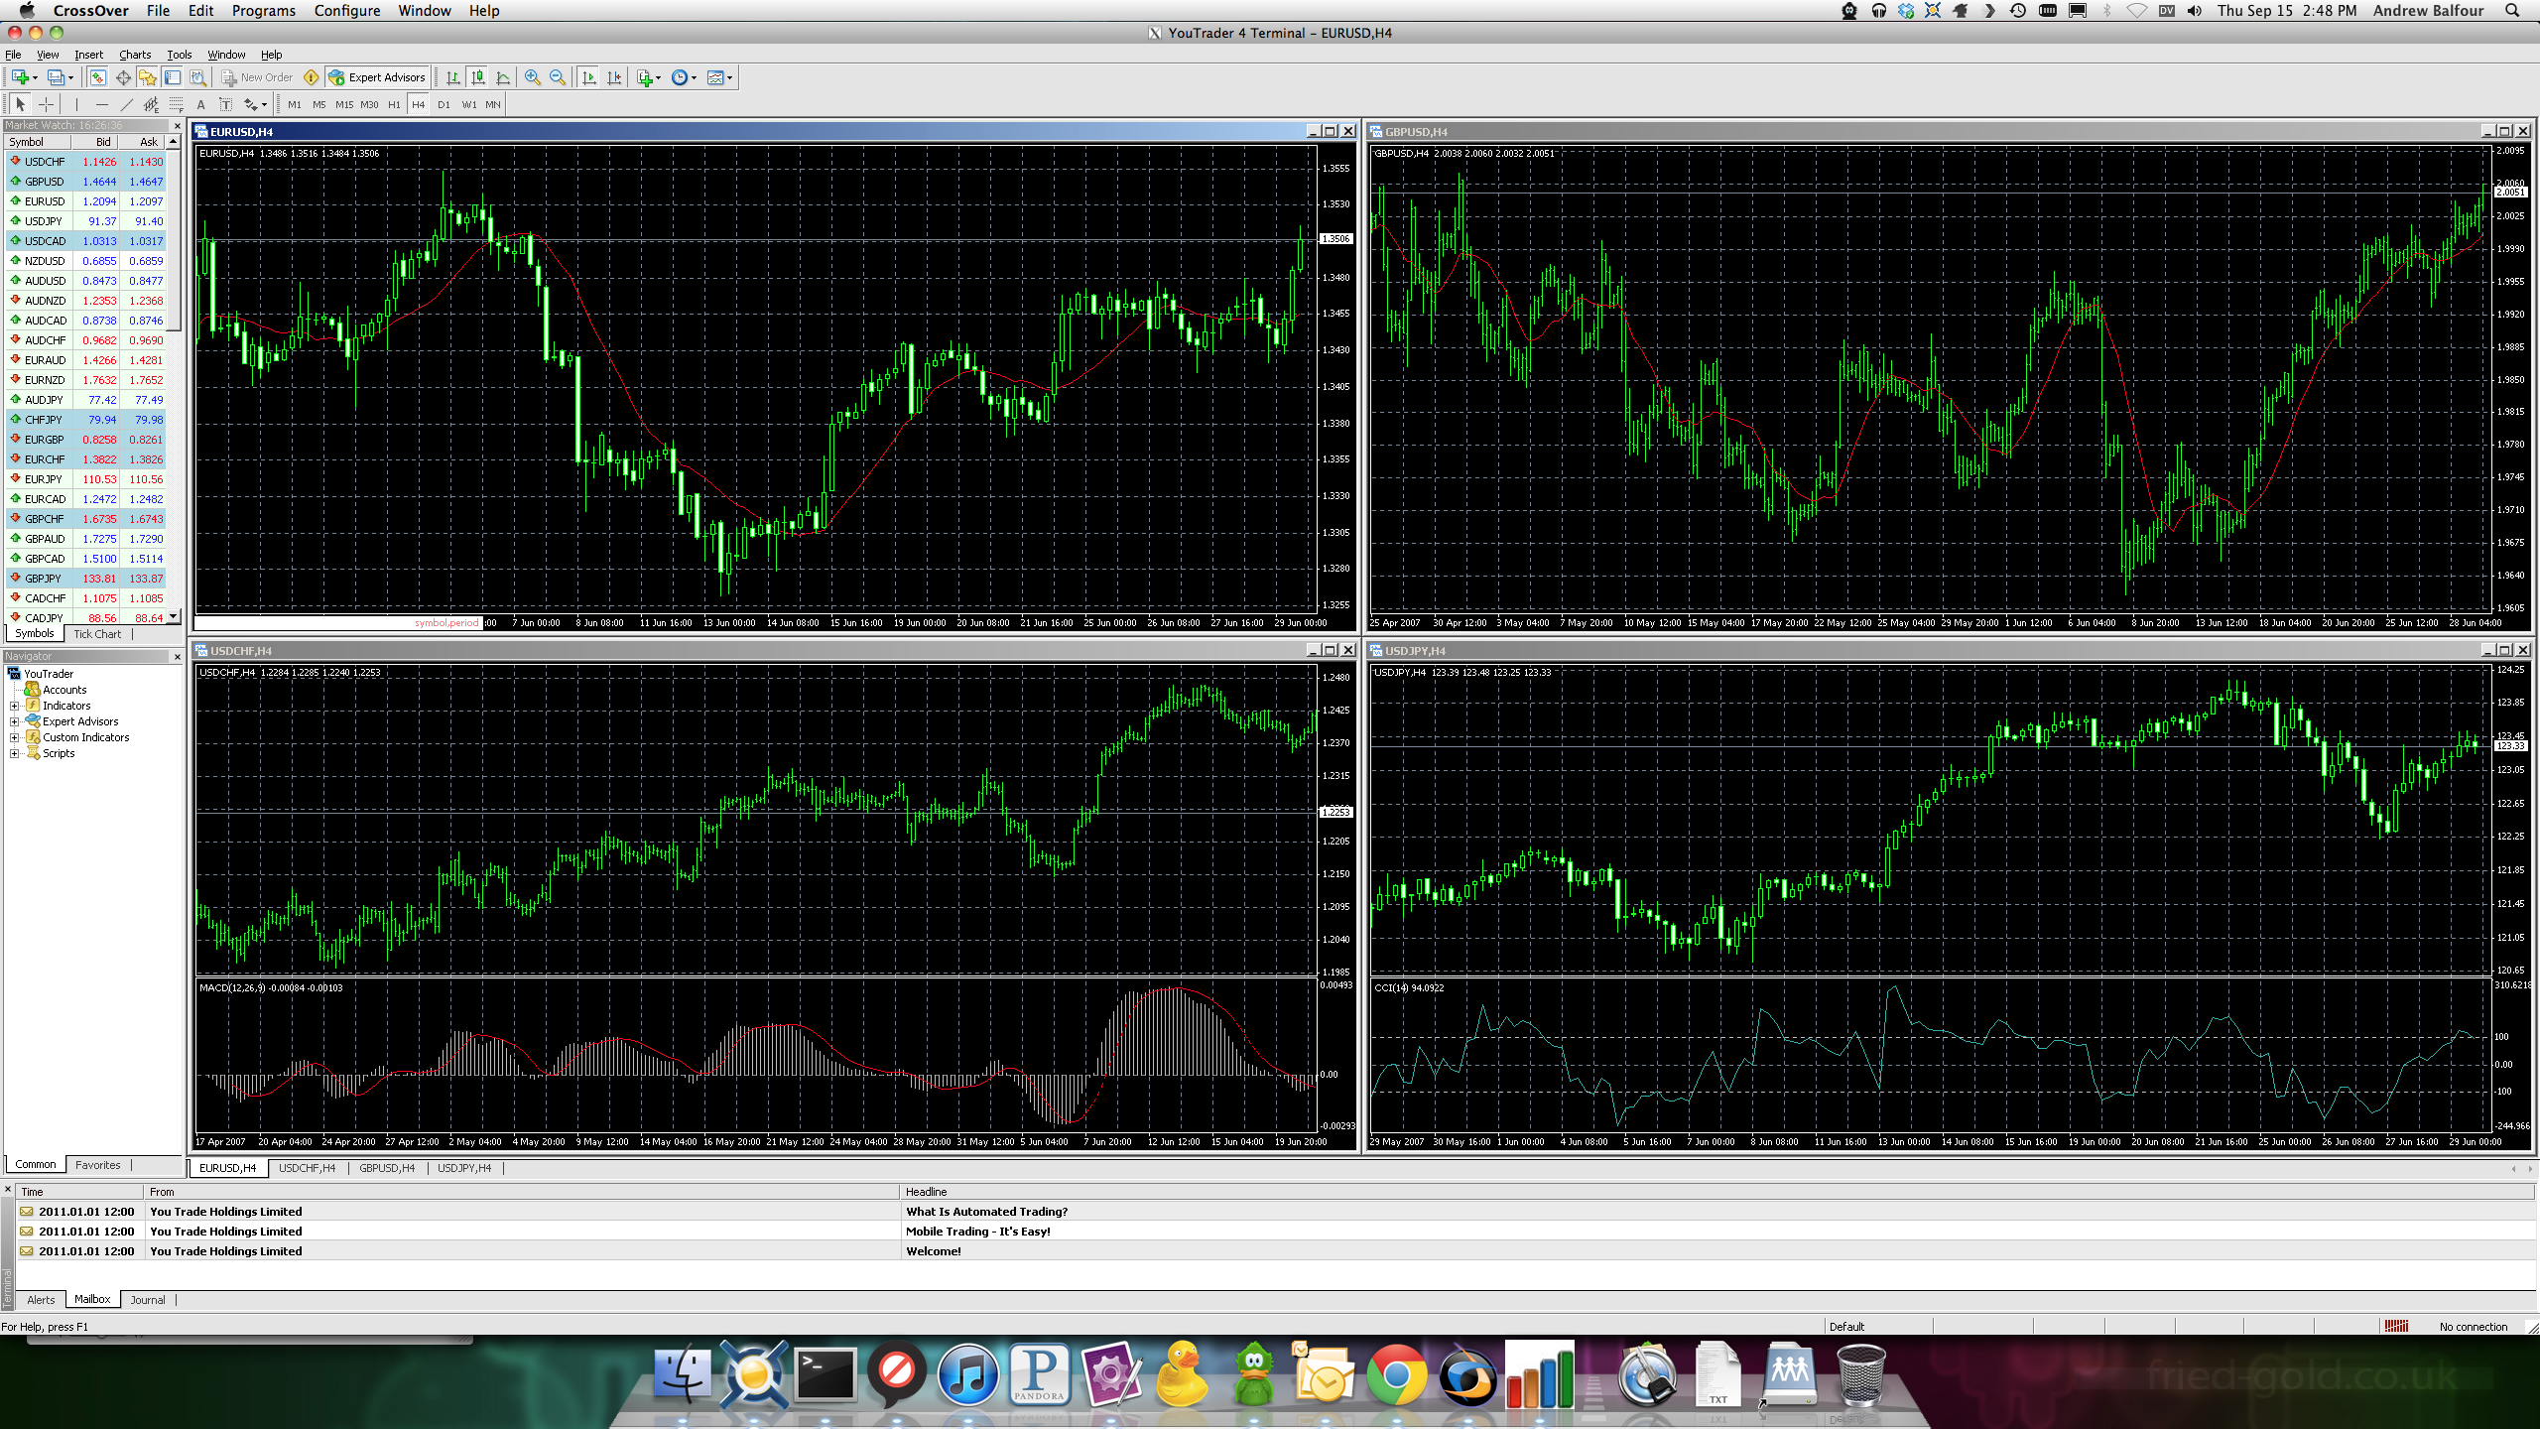Open the Charts menu

(x=135, y=55)
